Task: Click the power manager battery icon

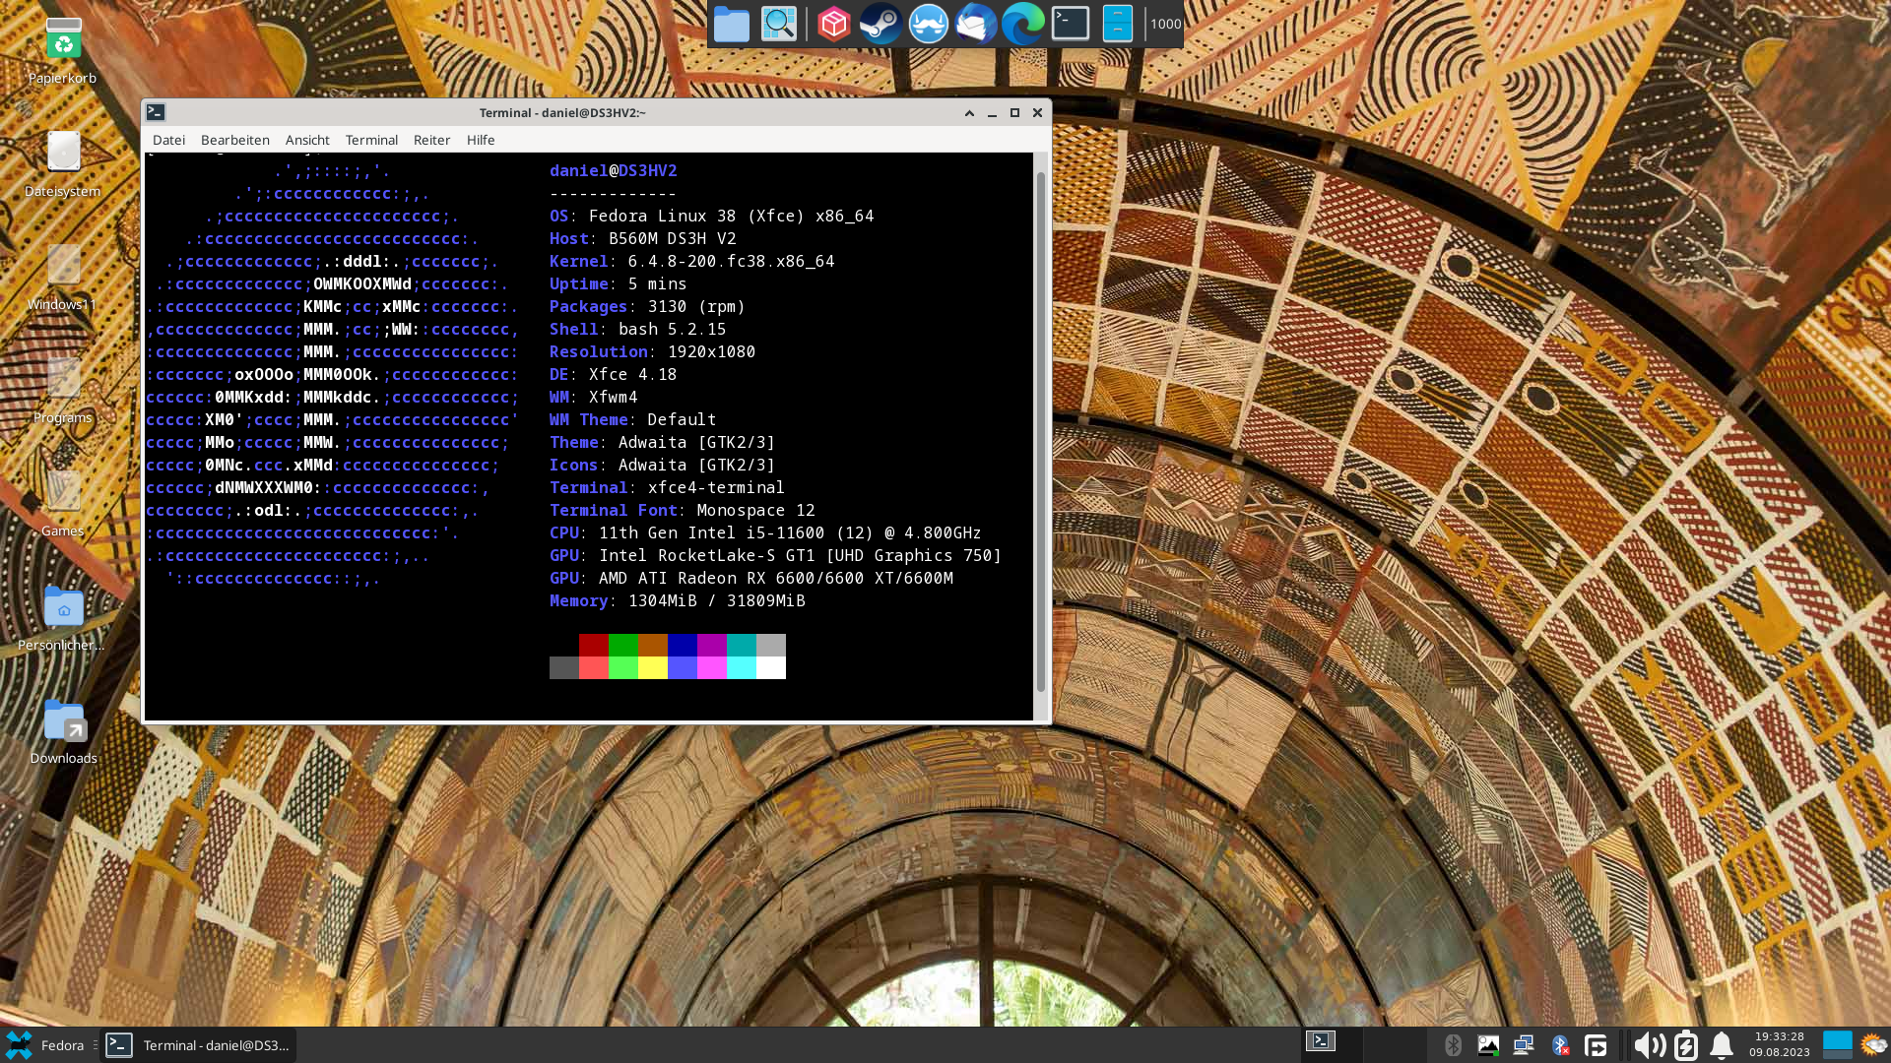Action: tap(1685, 1044)
